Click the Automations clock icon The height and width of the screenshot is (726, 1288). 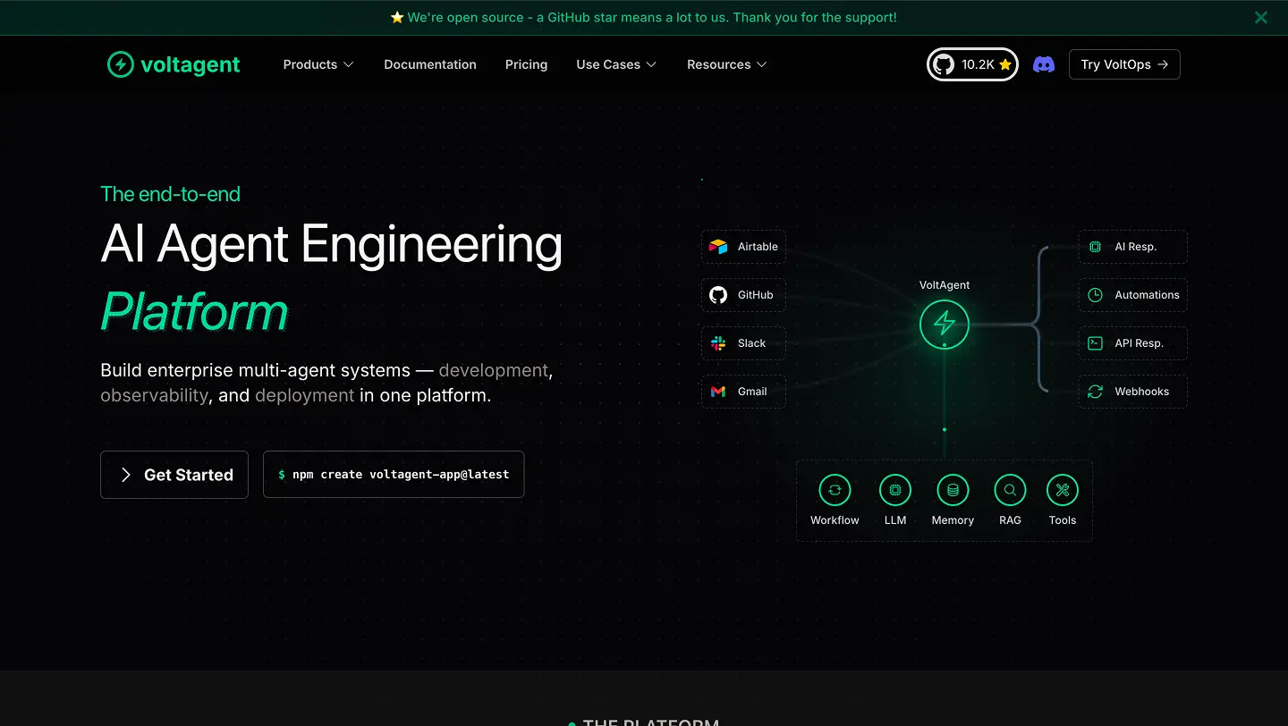(x=1095, y=295)
